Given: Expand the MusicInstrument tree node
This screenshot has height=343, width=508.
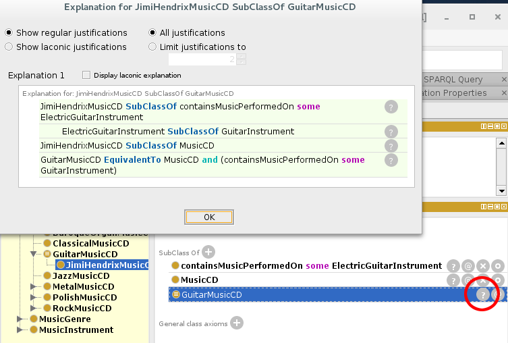Looking at the screenshot, I should pyautogui.click(x=20, y=329).
